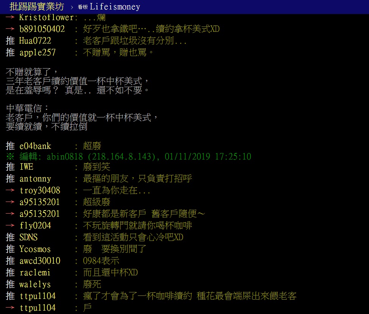The image size is (369, 314).
Task: Click username awcd30010
Action: (40, 261)
